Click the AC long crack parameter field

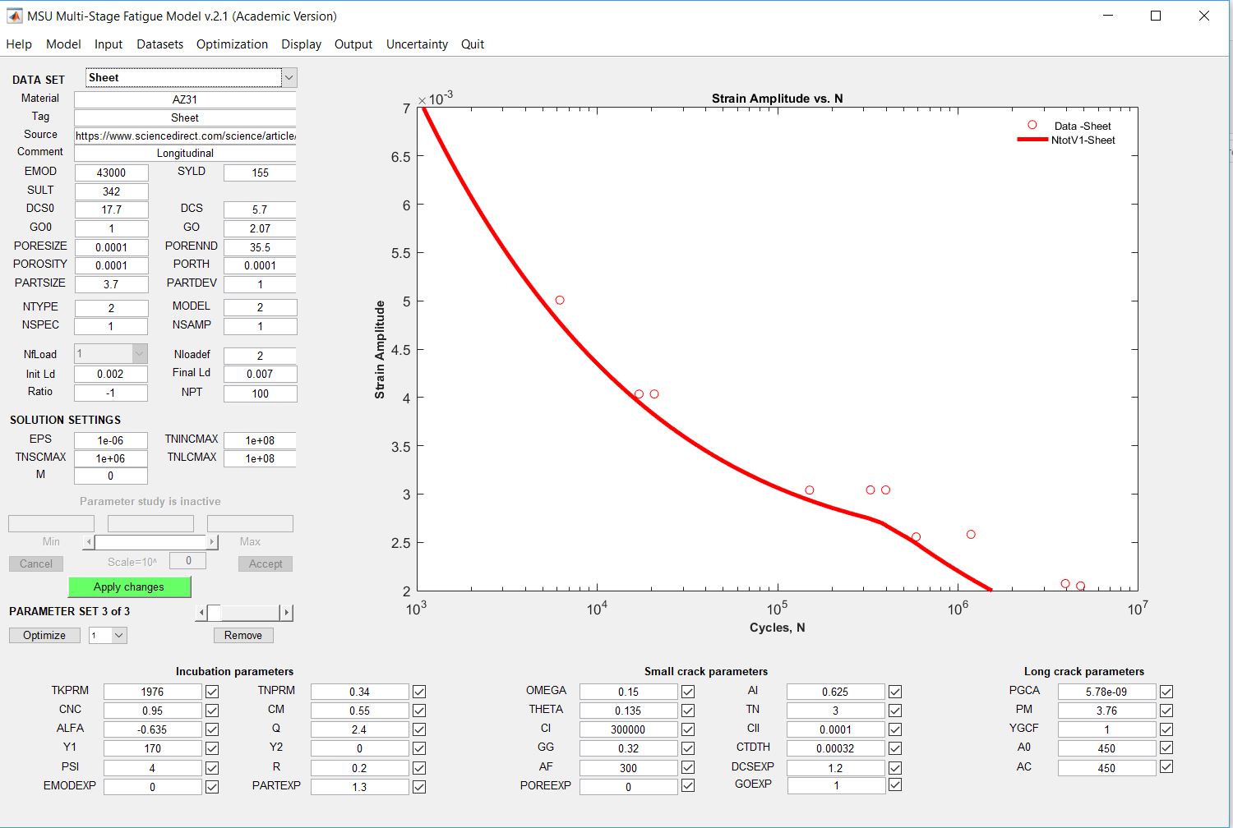pyautogui.click(x=1106, y=768)
